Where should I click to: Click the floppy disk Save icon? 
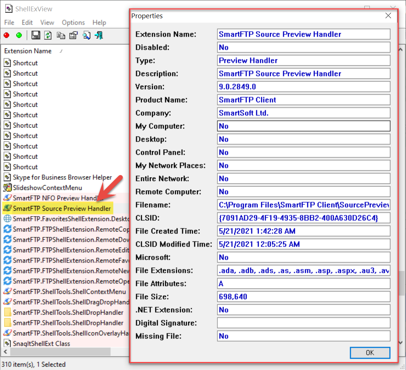(x=36, y=35)
